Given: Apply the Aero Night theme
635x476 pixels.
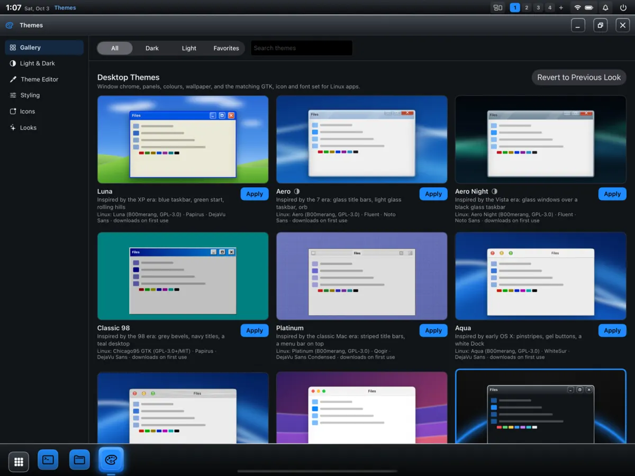Looking at the screenshot, I should coord(612,194).
